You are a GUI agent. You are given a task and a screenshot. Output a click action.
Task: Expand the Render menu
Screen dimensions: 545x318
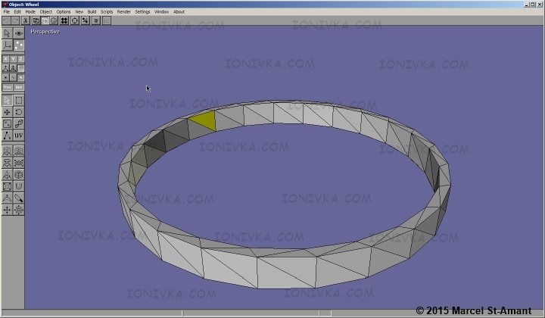[x=123, y=12]
